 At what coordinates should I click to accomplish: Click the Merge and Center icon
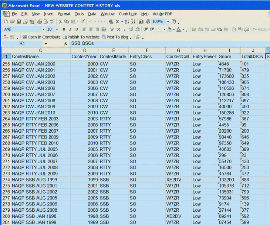pos(104,30)
